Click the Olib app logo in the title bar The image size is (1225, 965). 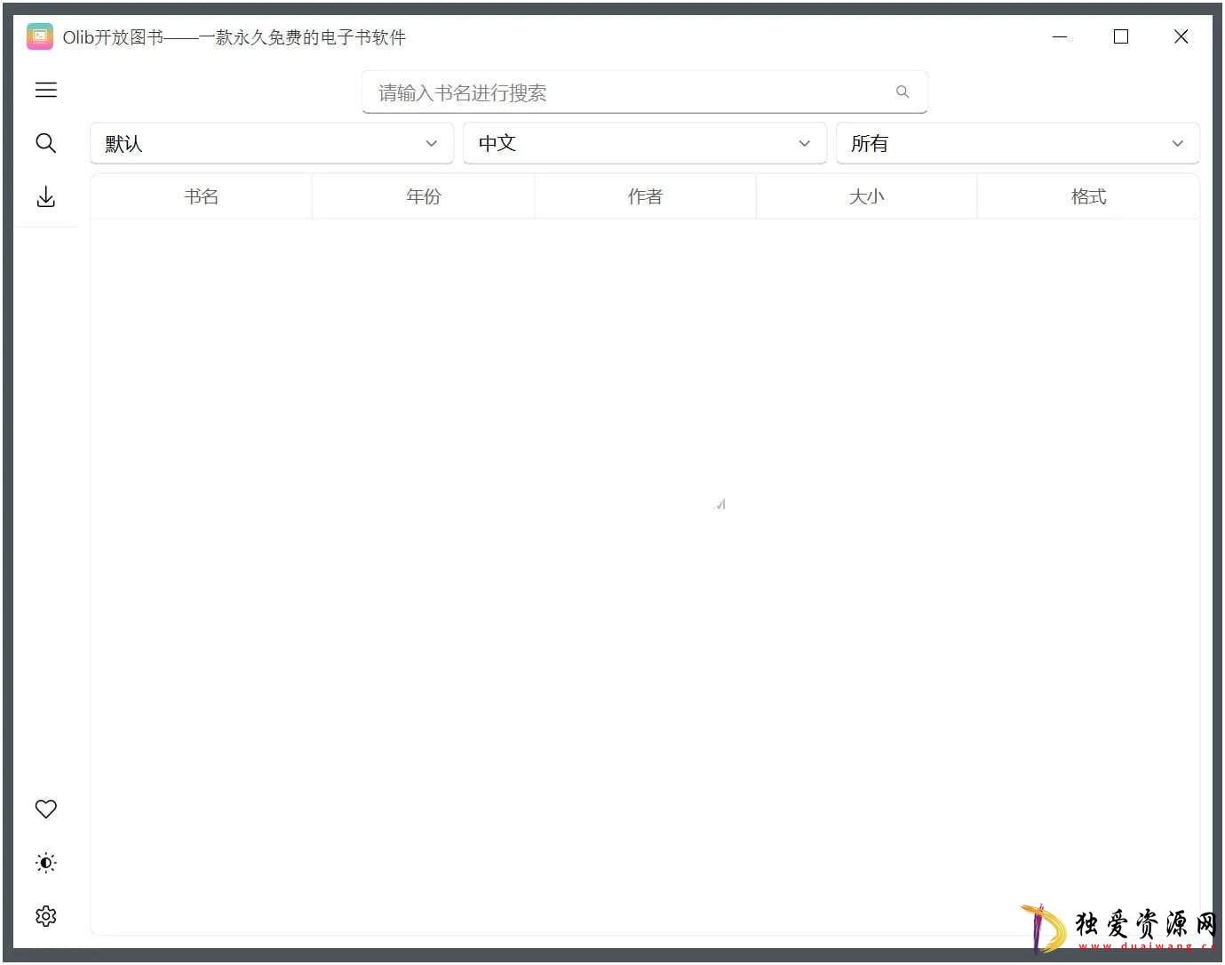[x=40, y=36]
